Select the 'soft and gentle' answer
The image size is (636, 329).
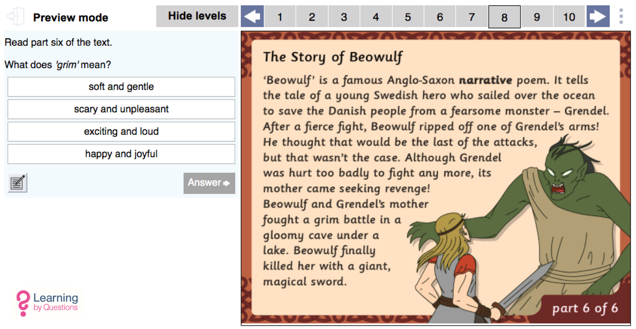121,87
